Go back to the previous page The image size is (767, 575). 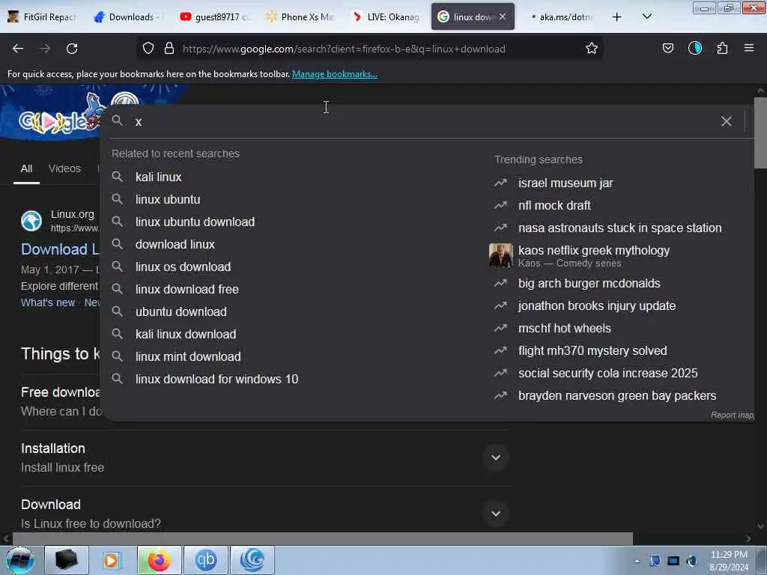[18, 49]
